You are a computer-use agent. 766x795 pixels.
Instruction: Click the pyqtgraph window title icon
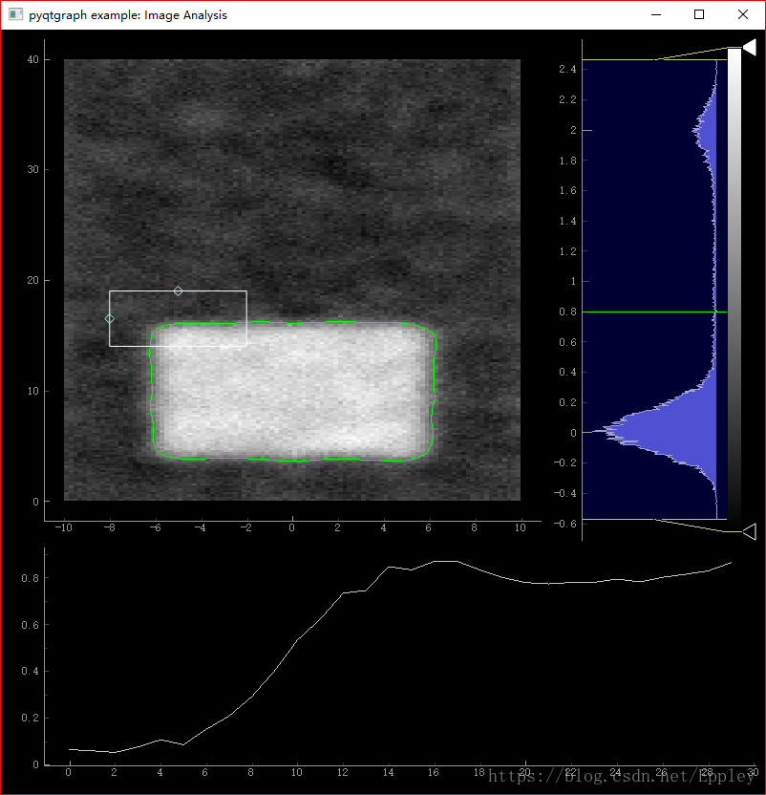click(x=15, y=14)
